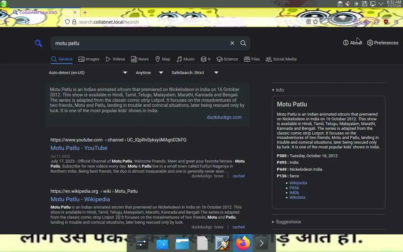Open the duckduckgo.com answer source link
Image resolution: width=403 pixels, height=252 pixels.
tap(224, 117)
